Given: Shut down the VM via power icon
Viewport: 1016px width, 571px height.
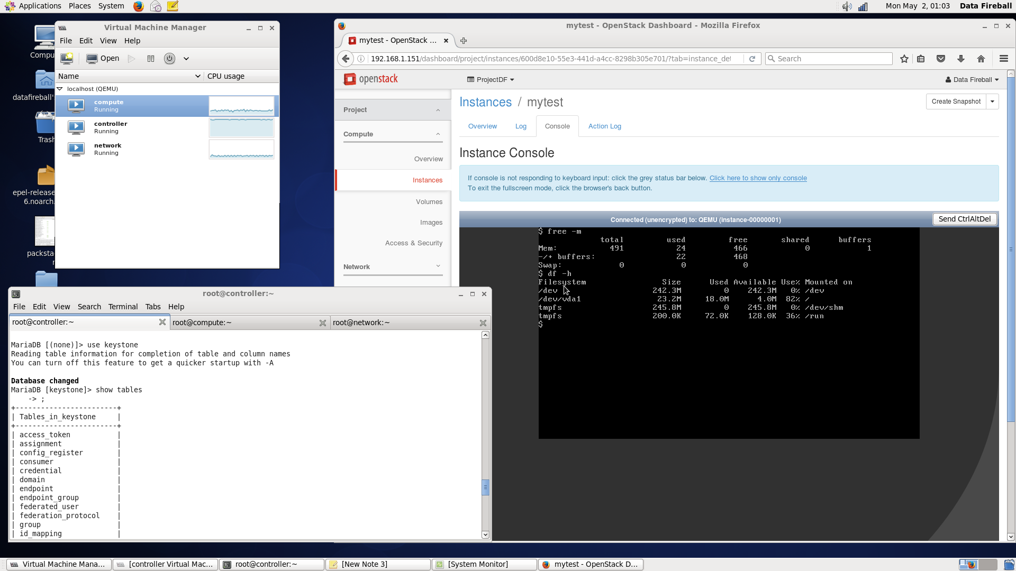Looking at the screenshot, I should click(169, 58).
